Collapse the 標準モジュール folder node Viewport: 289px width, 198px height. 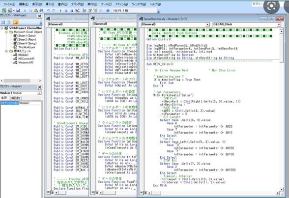pyautogui.click(x=6, y=51)
